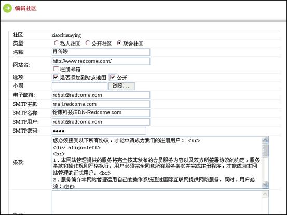Select the 联合社区 radio button

[119, 43]
